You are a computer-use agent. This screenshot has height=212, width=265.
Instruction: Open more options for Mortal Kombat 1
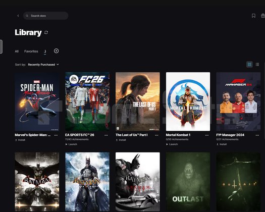point(207,135)
